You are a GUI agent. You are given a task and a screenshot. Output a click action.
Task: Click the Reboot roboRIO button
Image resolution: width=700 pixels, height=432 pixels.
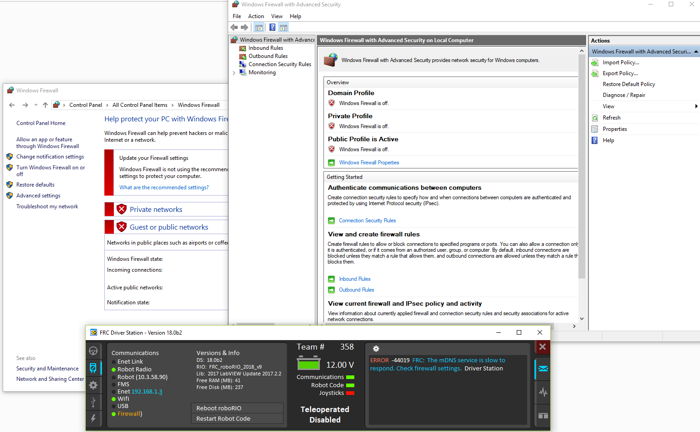[x=237, y=408]
